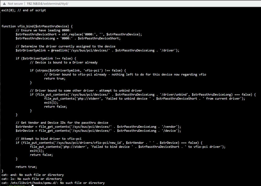This screenshot has width=261, height=186.
Task: Click comment '// Device is bound to a Driver already'
Action: pyautogui.click(x=64, y=62)
